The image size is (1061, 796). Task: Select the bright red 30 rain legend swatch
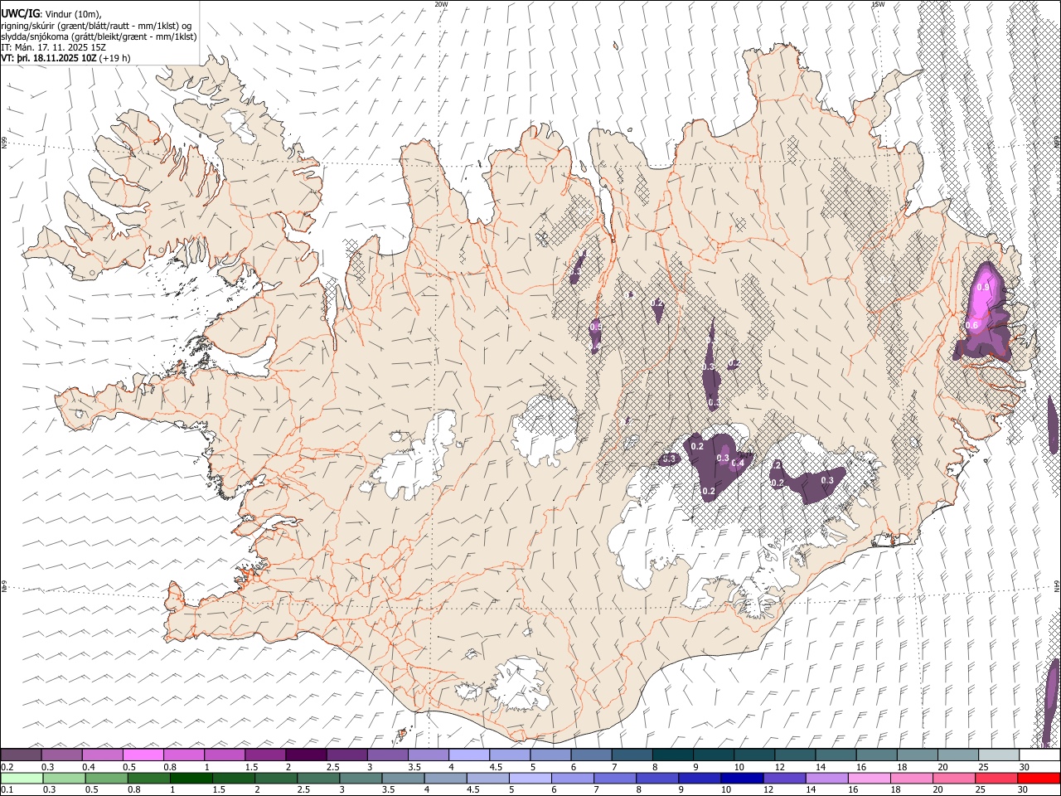tap(1039, 778)
